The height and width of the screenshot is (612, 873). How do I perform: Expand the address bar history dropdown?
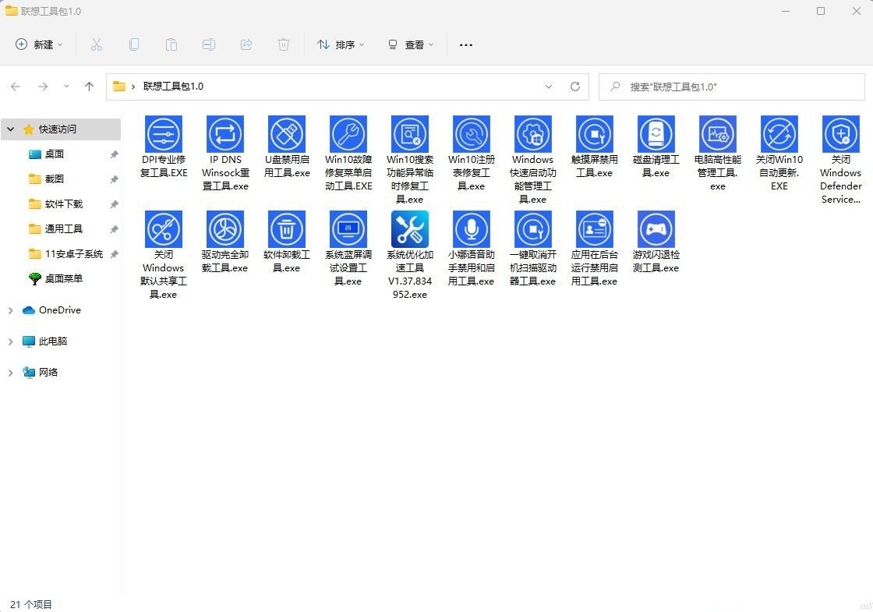549,87
